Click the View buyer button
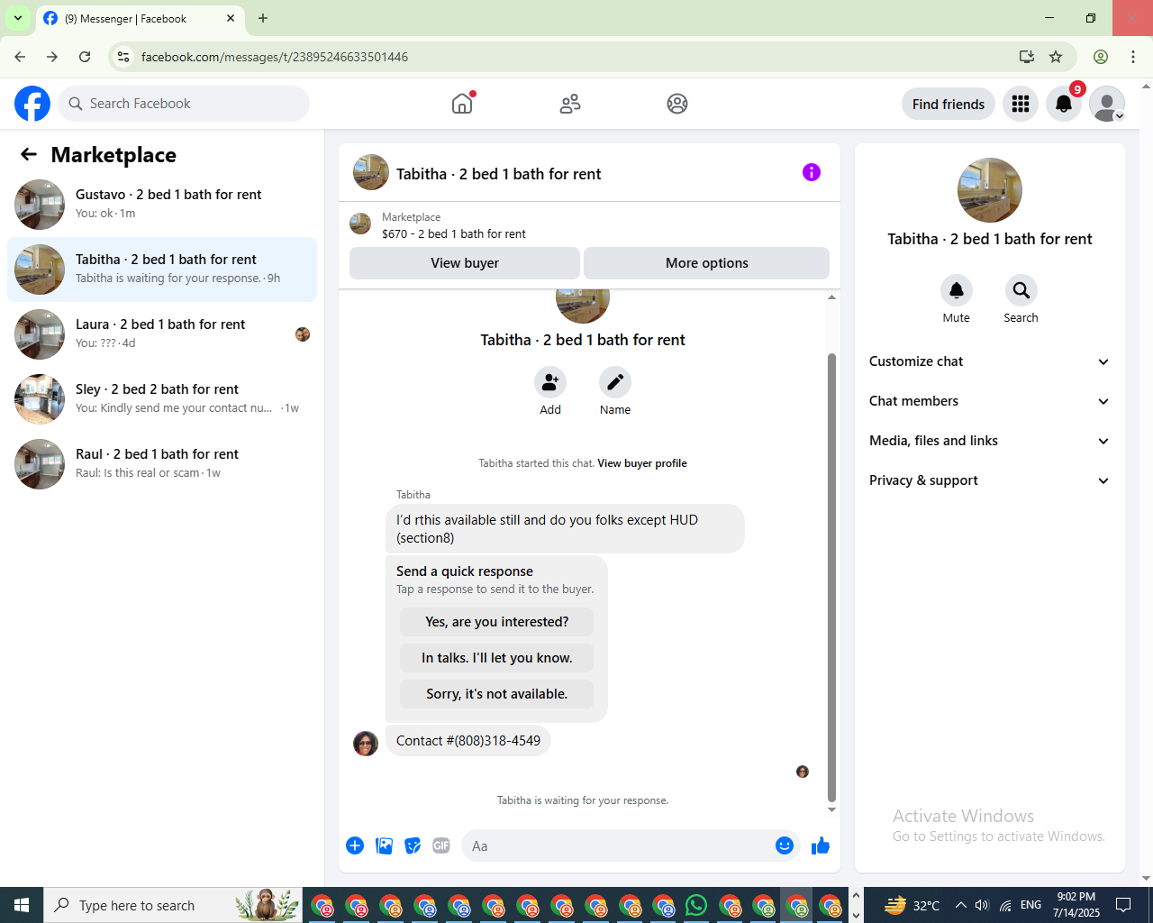This screenshot has height=923, width=1153. pyautogui.click(x=465, y=263)
